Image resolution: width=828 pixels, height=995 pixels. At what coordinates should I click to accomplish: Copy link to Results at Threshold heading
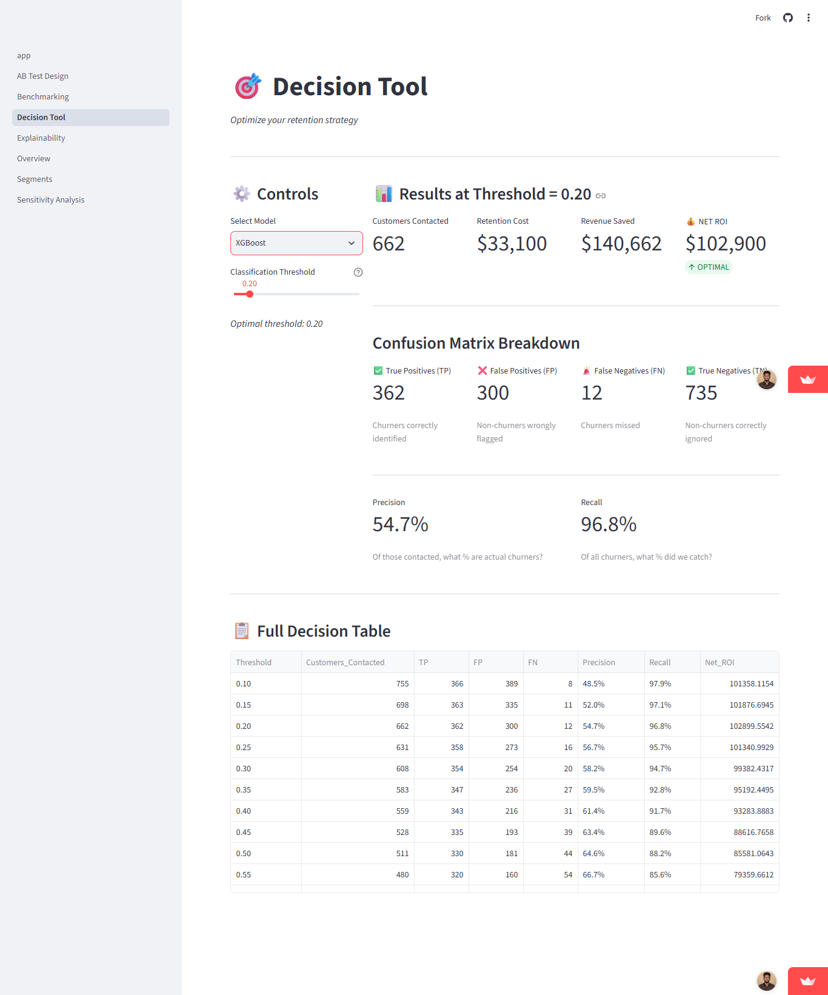pos(601,195)
